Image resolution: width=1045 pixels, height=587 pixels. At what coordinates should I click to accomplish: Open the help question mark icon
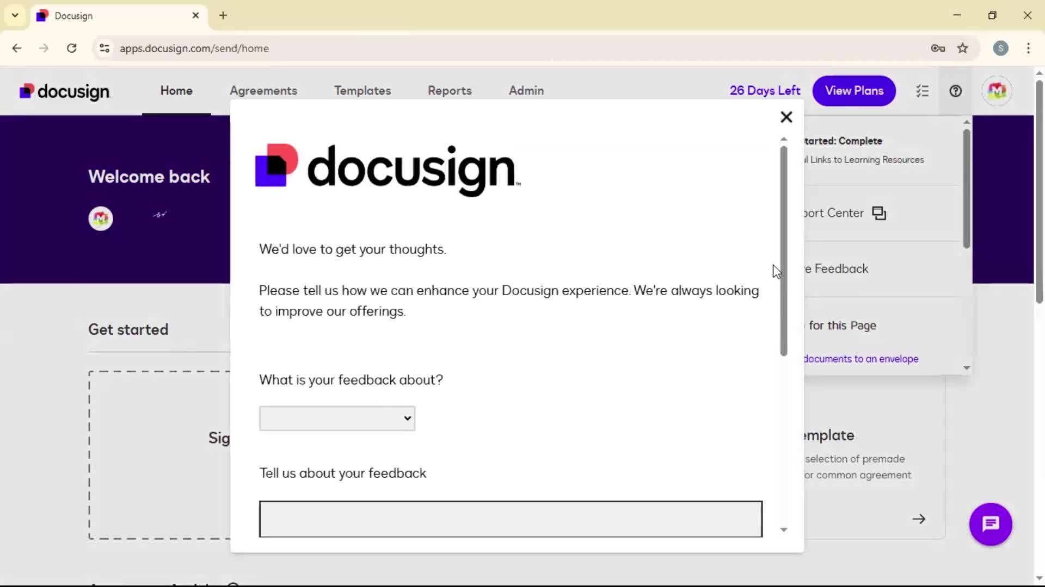click(x=955, y=91)
